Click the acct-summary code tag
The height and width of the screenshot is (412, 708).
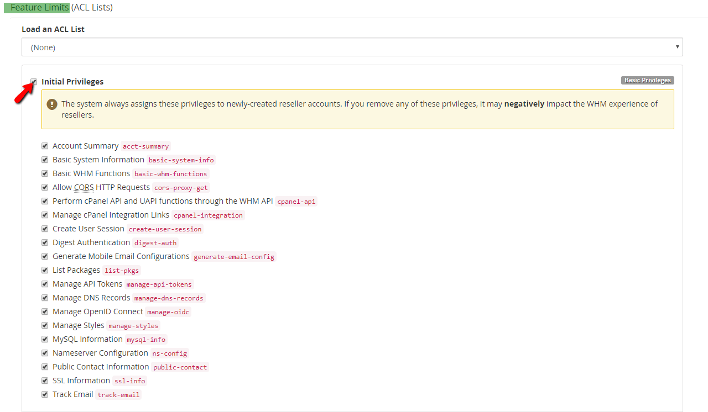pos(146,146)
